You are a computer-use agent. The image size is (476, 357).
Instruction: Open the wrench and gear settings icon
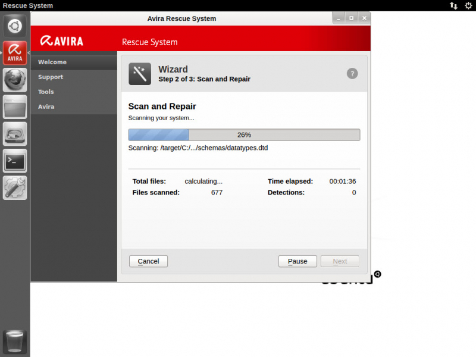click(15, 187)
